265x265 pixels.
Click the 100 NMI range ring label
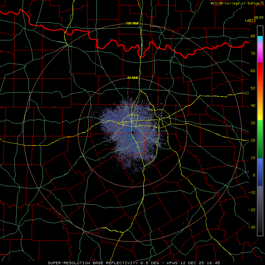click(x=132, y=23)
